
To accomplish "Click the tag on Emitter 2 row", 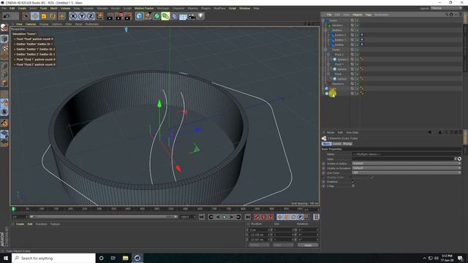I will pos(362,35).
